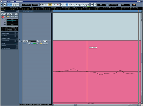The height and width of the screenshot is (106, 143).
Task: Open the output routing E-MU ASIO Stereo dropdown
Action: [x=9, y=30]
